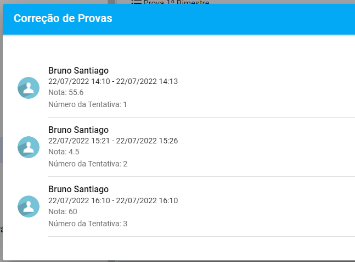Image resolution: width=355 pixels, height=262 pixels.
Task: Click the Correção de Provas dialog title
Action: (63, 18)
